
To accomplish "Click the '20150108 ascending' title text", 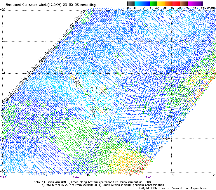I will [79, 5].
